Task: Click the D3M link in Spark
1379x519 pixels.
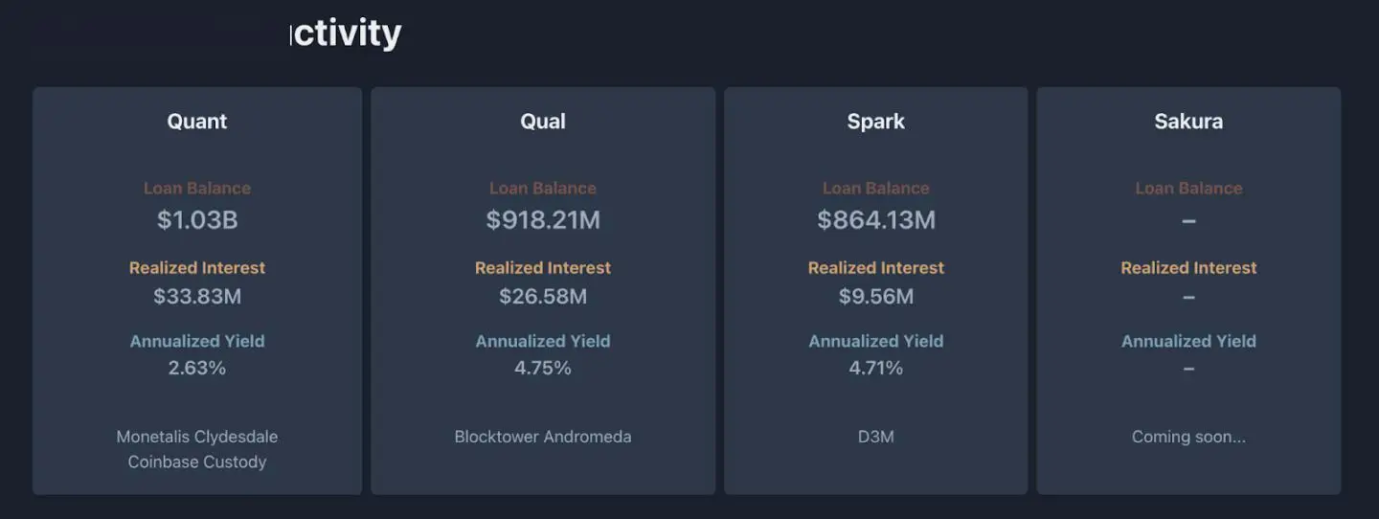Action: (x=875, y=437)
